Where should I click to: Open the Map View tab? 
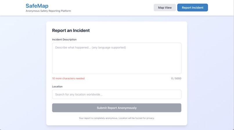point(165,8)
